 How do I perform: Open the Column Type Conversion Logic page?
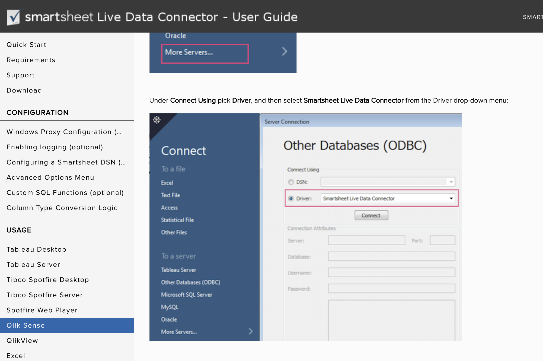[x=62, y=208]
